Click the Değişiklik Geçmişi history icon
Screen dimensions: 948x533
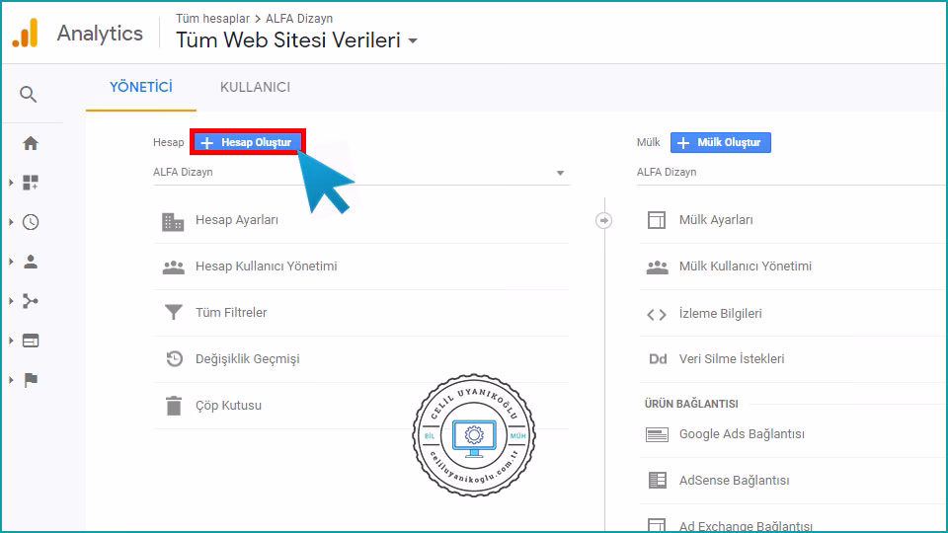click(174, 358)
